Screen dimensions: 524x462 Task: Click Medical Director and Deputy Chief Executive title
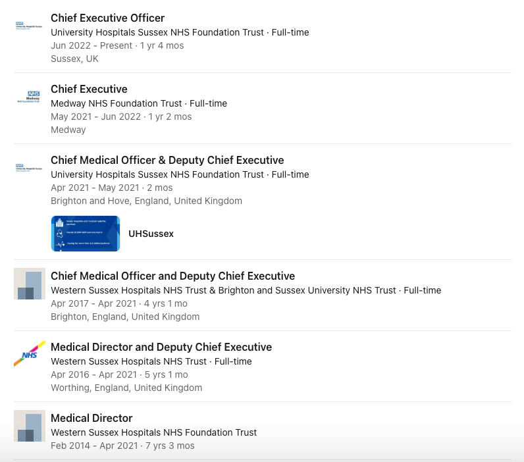(x=161, y=347)
